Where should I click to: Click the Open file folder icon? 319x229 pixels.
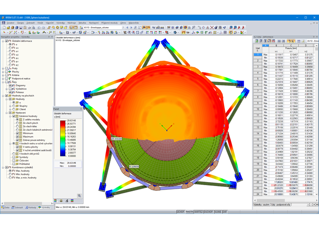tap(8, 27)
